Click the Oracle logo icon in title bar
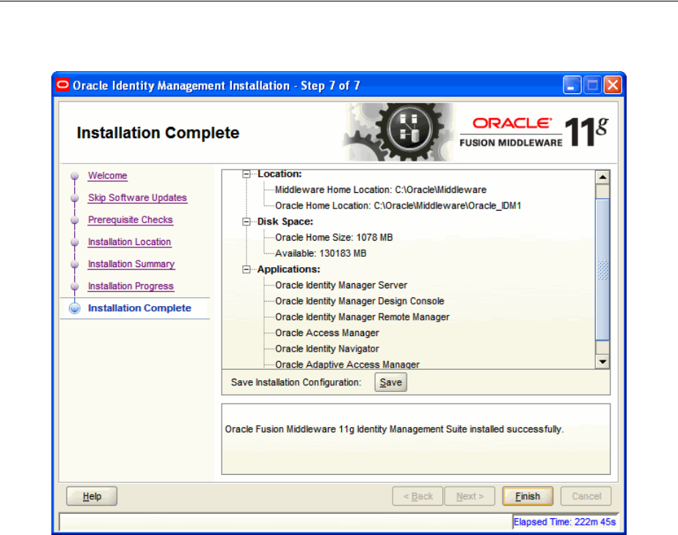 point(62,85)
